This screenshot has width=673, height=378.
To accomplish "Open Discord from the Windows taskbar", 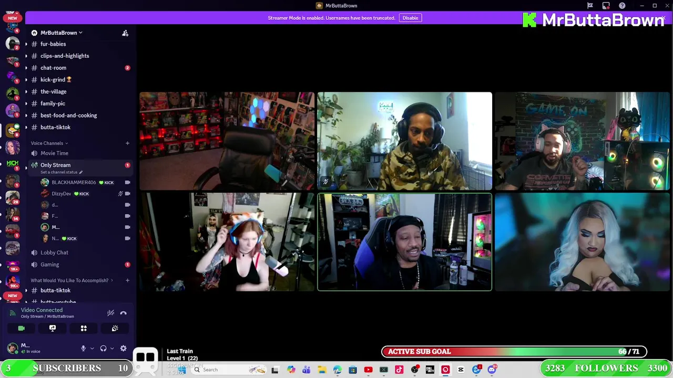I will tap(492, 370).
